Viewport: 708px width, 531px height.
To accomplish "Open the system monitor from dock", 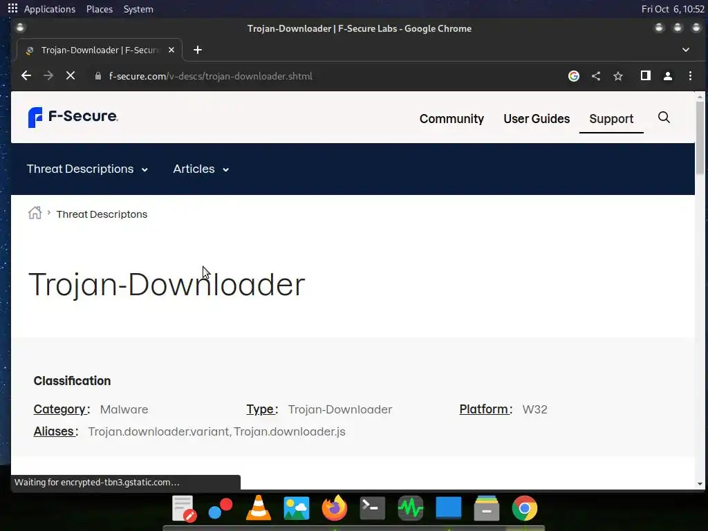I will [411, 508].
